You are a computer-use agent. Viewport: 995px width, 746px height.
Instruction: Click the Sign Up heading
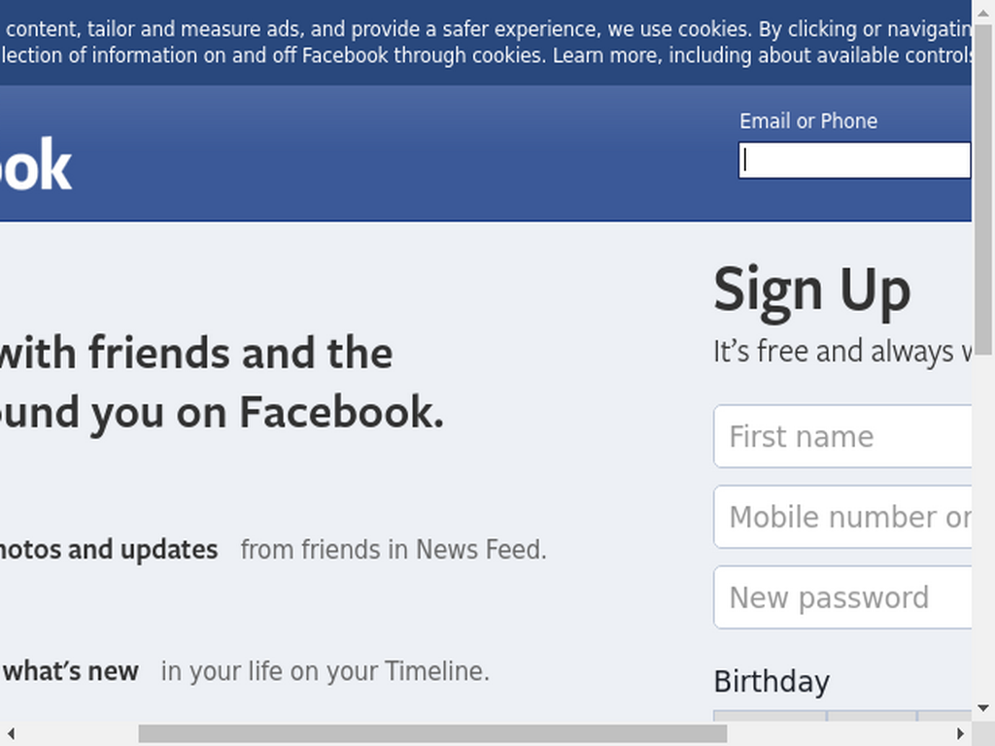click(812, 290)
